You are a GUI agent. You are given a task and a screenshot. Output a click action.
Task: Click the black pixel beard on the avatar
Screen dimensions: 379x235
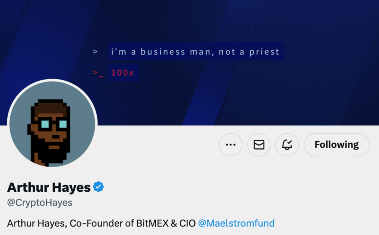click(50, 150)
